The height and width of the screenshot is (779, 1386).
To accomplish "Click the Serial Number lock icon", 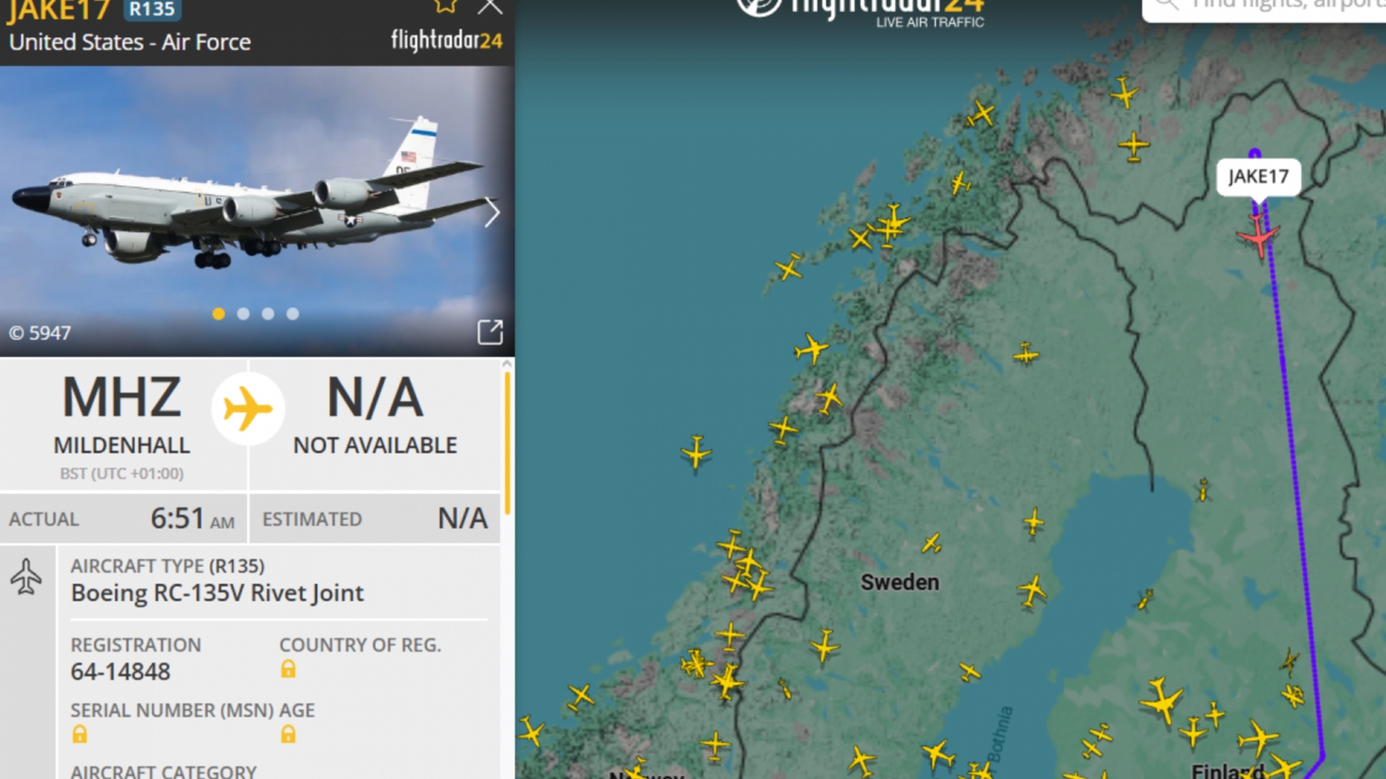I will pos(80,735).
